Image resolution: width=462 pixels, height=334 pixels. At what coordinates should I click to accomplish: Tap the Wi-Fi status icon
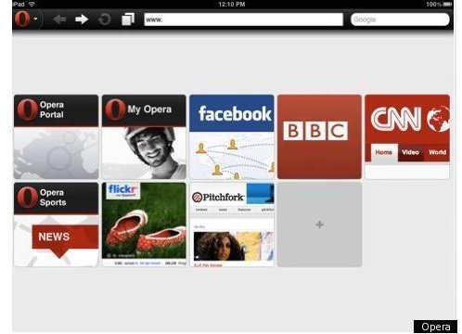(x=32, y=4)
